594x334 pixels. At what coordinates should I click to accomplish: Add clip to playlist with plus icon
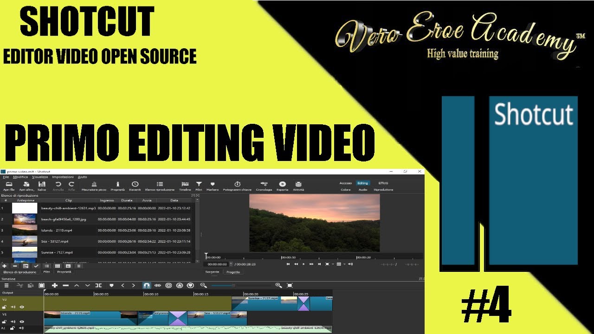click(4, 266)
